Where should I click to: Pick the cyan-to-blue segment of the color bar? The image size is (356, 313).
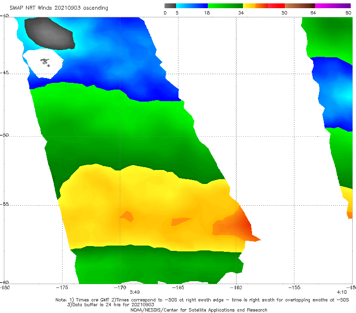[x=192, y=6]
